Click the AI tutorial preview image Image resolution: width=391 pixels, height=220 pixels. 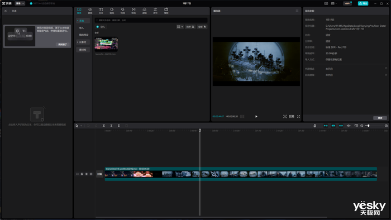coord(20,36)
